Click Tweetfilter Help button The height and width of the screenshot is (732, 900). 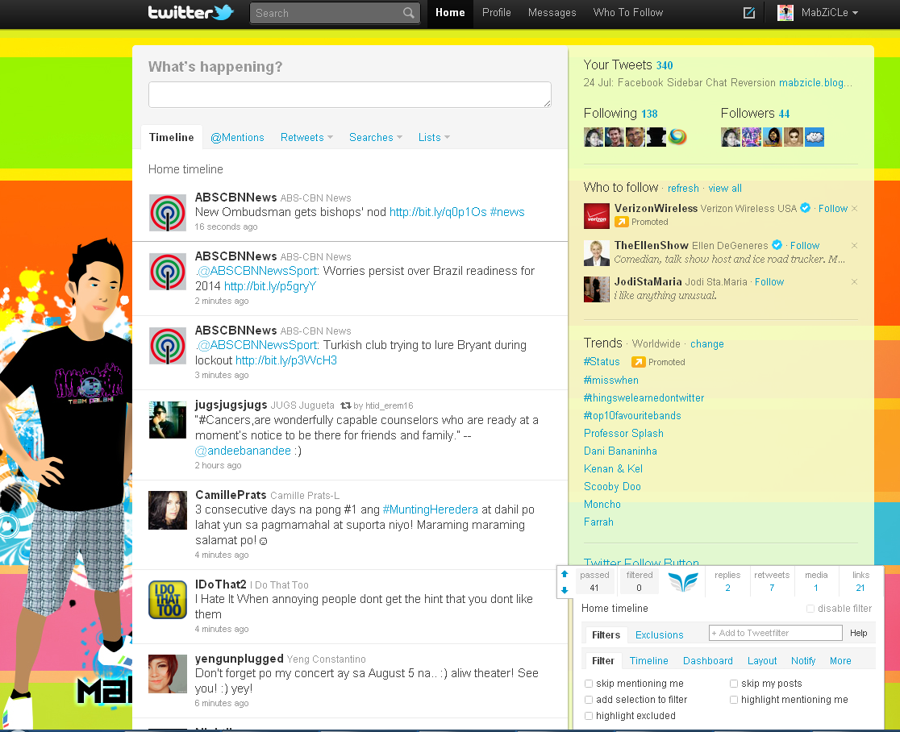coord(859,634)
